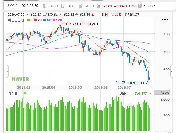Click the date 2019.07.30 in top bar
Image resolution: width=176 pixels, height=133 pixels.
pos(30,6)
